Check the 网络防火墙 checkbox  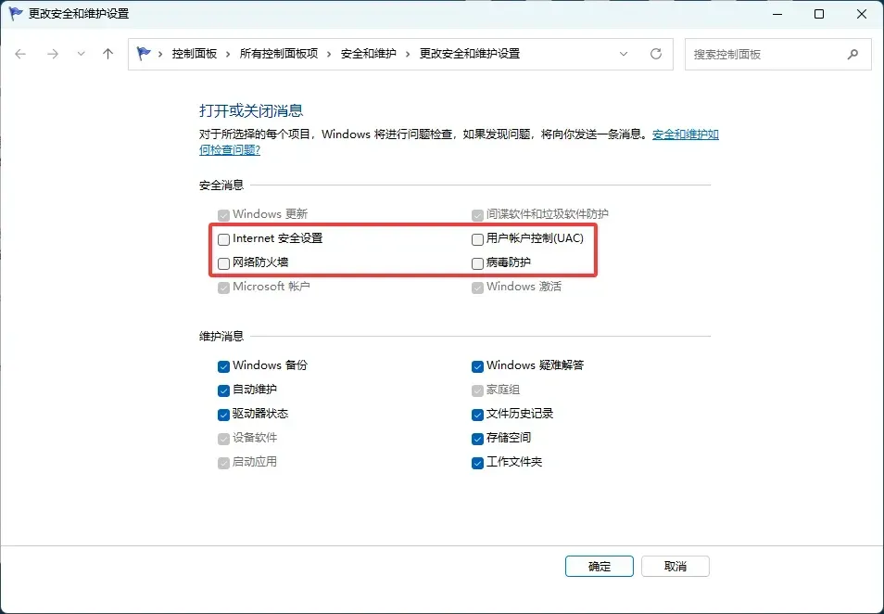[223, 263]
